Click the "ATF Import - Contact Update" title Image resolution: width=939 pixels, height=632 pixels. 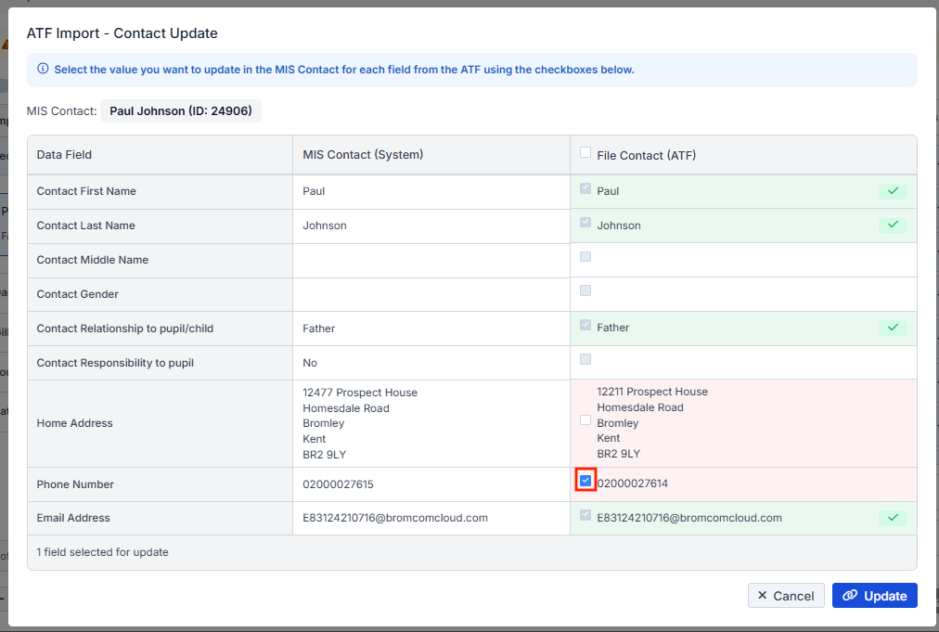[122, 33]
